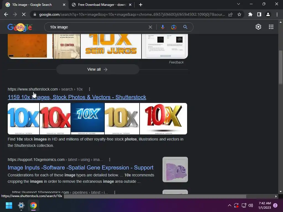Screen dimensions: 283x212
Task: Open the 10X SEM JUROS image
Action: click(111, 46)
